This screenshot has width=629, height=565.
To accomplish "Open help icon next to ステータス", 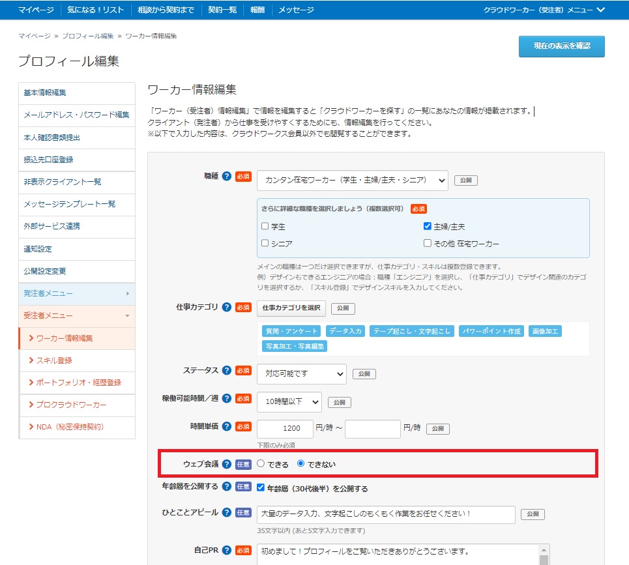I will point(227,370).
